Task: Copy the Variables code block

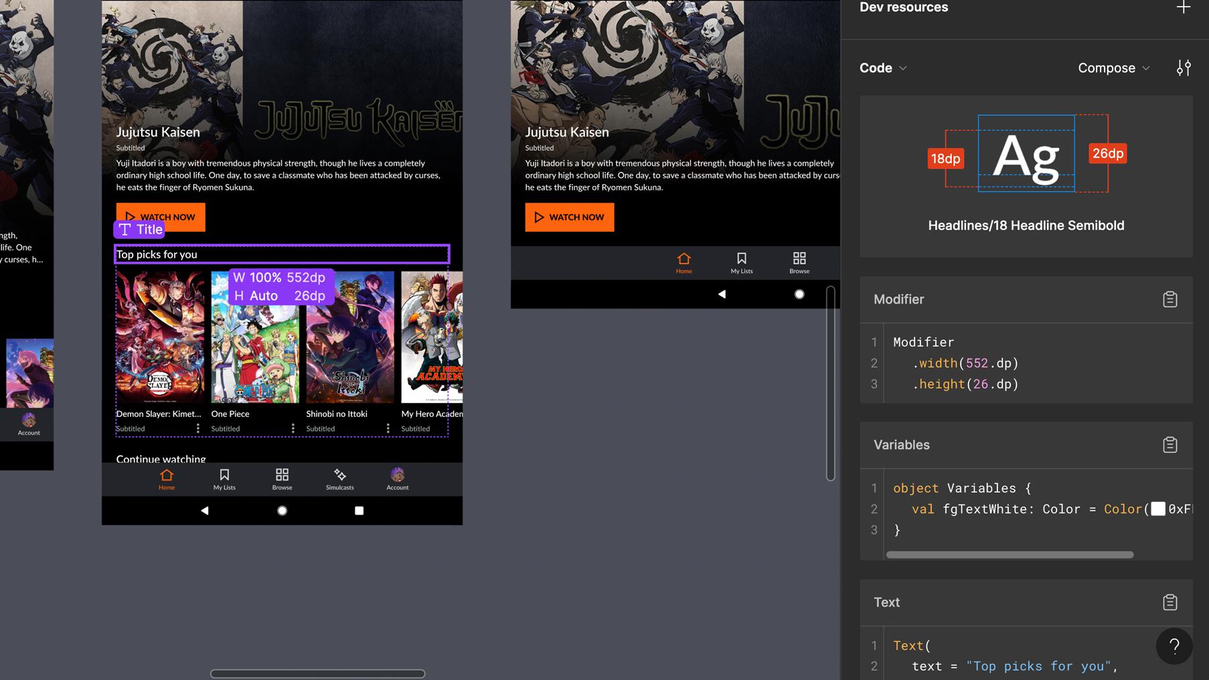Action: pyautogui.click(x=1170, y=444)
